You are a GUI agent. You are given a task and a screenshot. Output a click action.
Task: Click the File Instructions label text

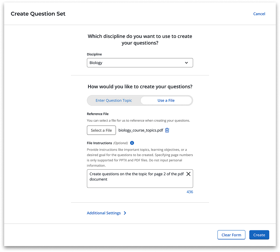[x=99, y=143]
